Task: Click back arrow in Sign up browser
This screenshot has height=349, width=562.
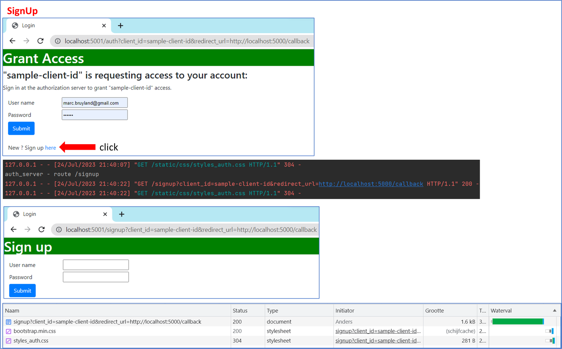Action: [13, 229]
